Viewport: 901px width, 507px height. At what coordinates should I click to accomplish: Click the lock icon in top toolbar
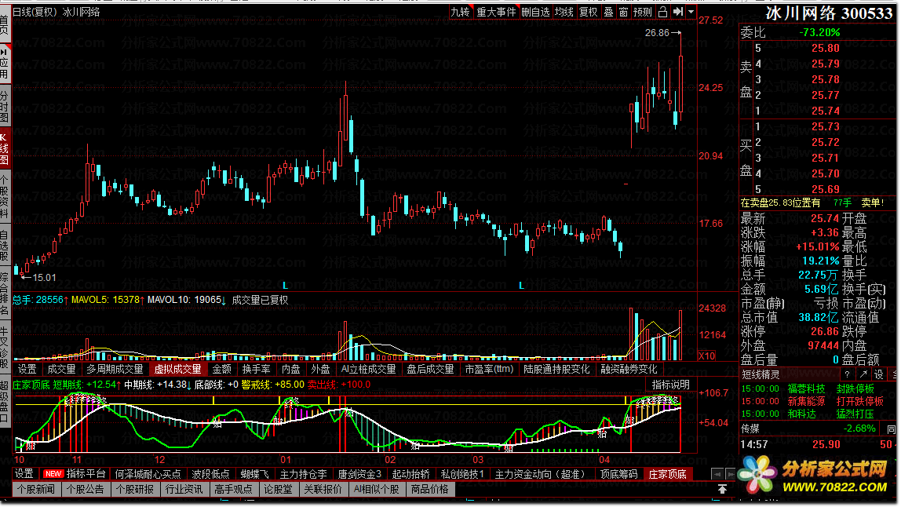coord(662,12)
